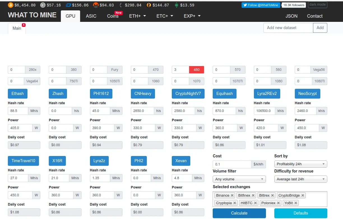Edit TimeTravel10 hash rate field
The height and width of the screenshot is (219, 343).
18,178
